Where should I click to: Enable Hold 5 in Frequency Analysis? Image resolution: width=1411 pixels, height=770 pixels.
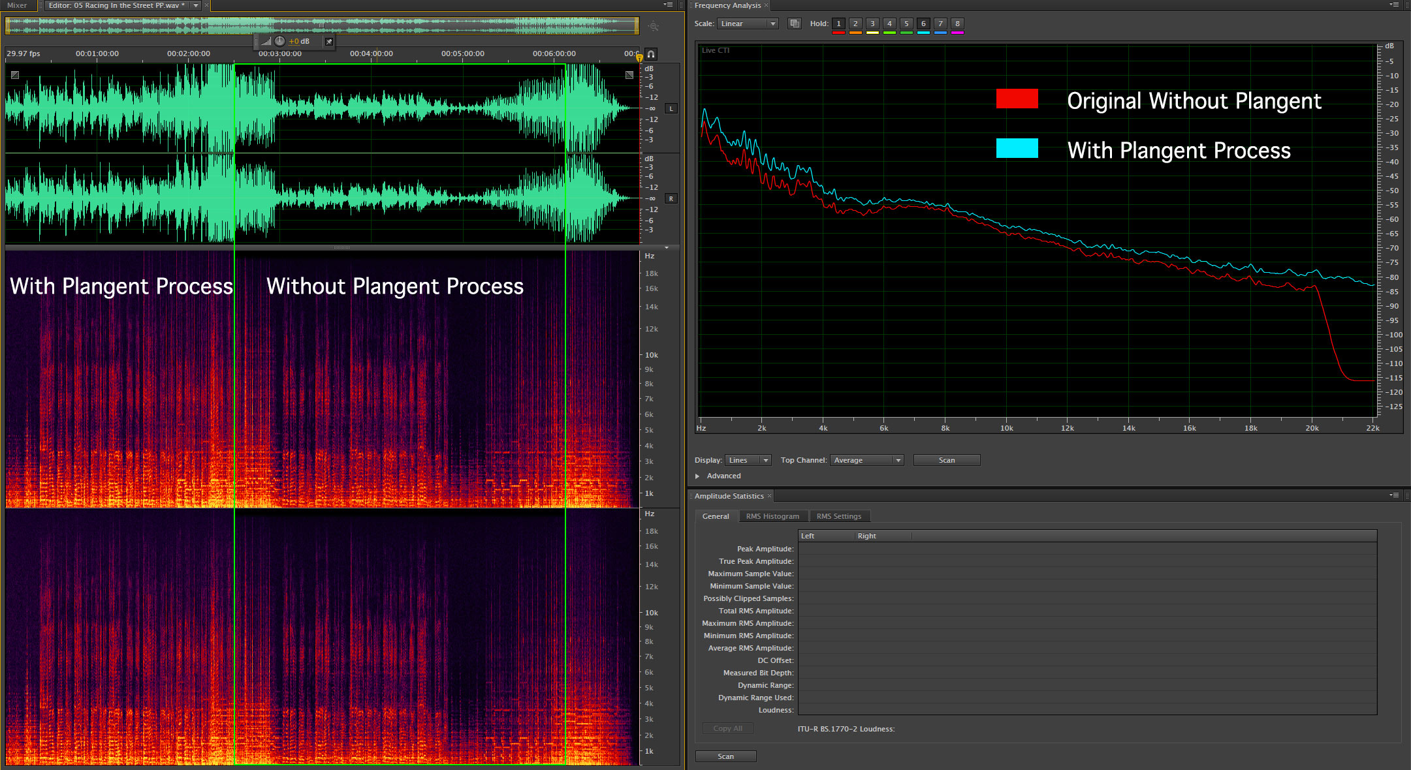pos(907,23)
